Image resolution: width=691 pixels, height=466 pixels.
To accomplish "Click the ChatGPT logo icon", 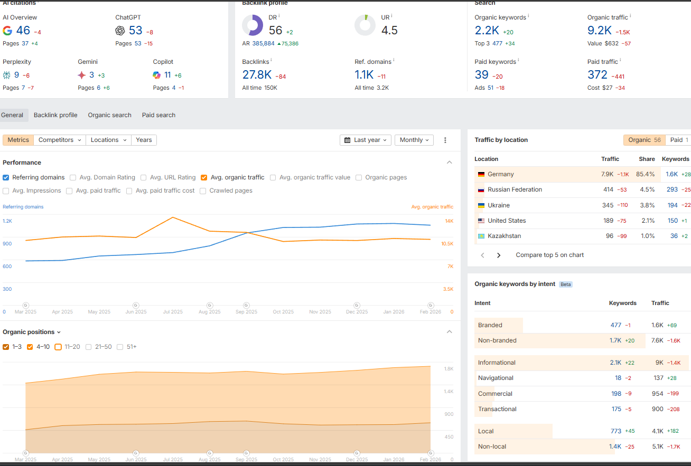I will 120,31.
